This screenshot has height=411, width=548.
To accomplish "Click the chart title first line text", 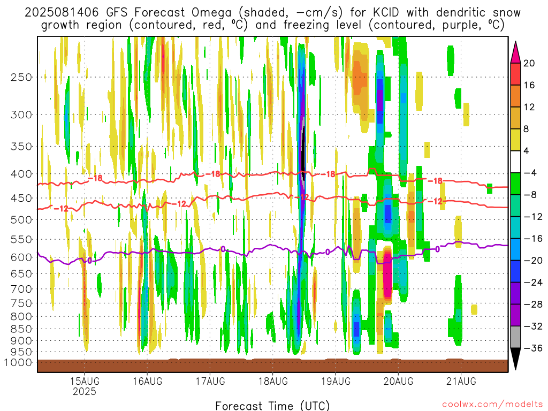I will point(272,13).
